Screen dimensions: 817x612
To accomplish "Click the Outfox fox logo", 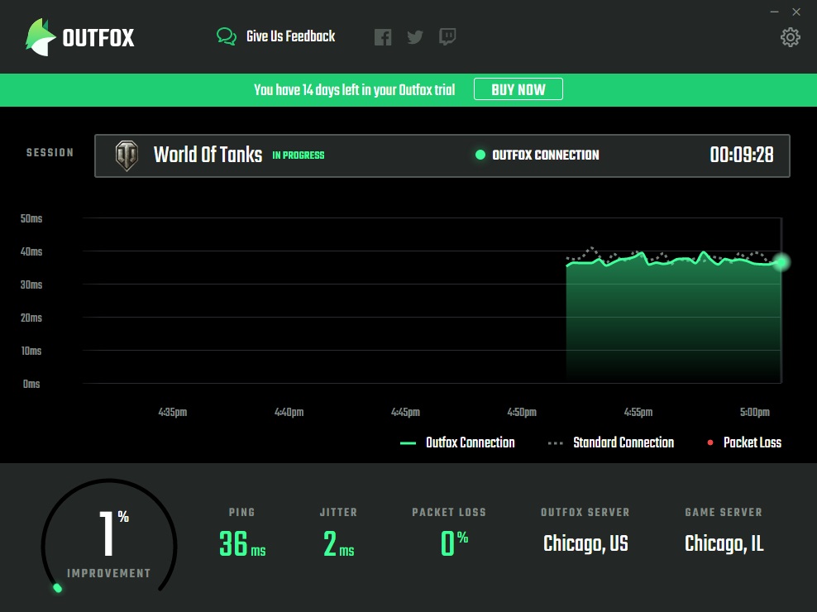I will 41,37.
